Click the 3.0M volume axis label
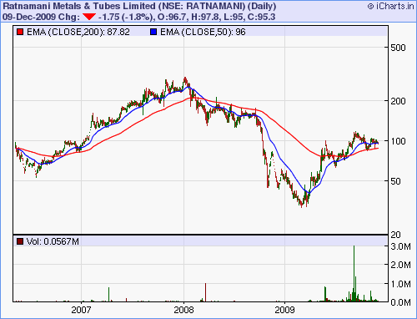Screen dimensions: 417x319 point(400,246)
